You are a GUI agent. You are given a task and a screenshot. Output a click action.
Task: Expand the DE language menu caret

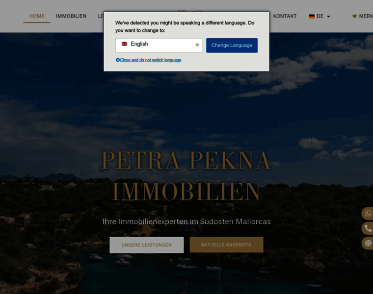(x=328, y=16)
